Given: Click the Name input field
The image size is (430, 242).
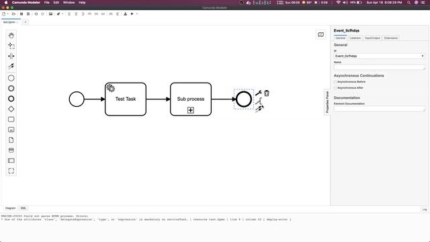Looking at the screenshot, I should [380, 67].
